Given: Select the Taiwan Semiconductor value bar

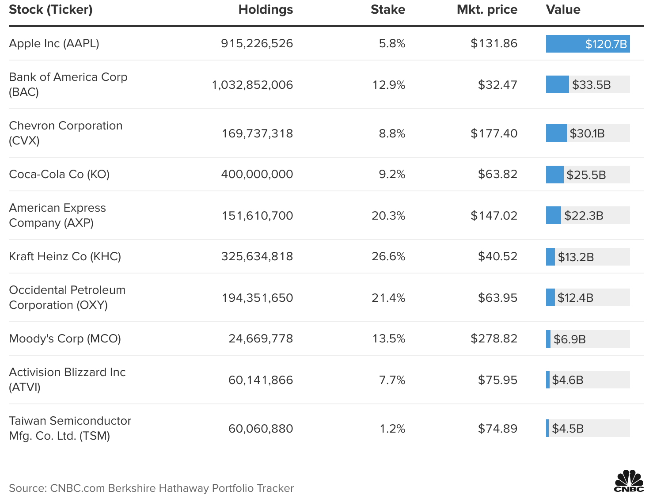Looking at the screenshot, I should [x=588, y=428].
